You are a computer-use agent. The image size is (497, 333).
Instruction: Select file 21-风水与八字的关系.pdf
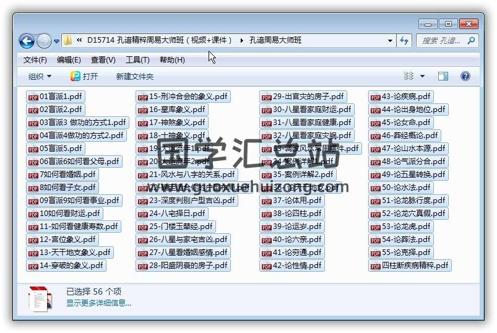click(x=187, y=175)
